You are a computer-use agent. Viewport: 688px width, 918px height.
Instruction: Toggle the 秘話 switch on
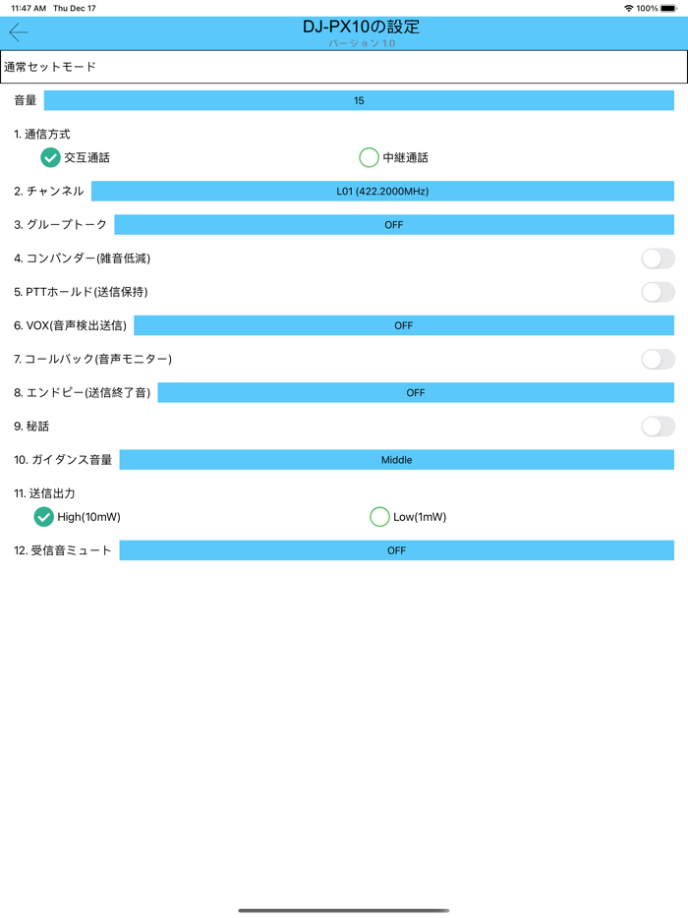tap(657, 426)
